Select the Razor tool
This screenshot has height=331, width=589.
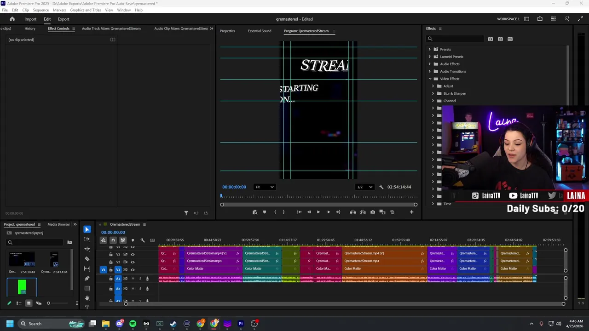click(x=87, y=259)
